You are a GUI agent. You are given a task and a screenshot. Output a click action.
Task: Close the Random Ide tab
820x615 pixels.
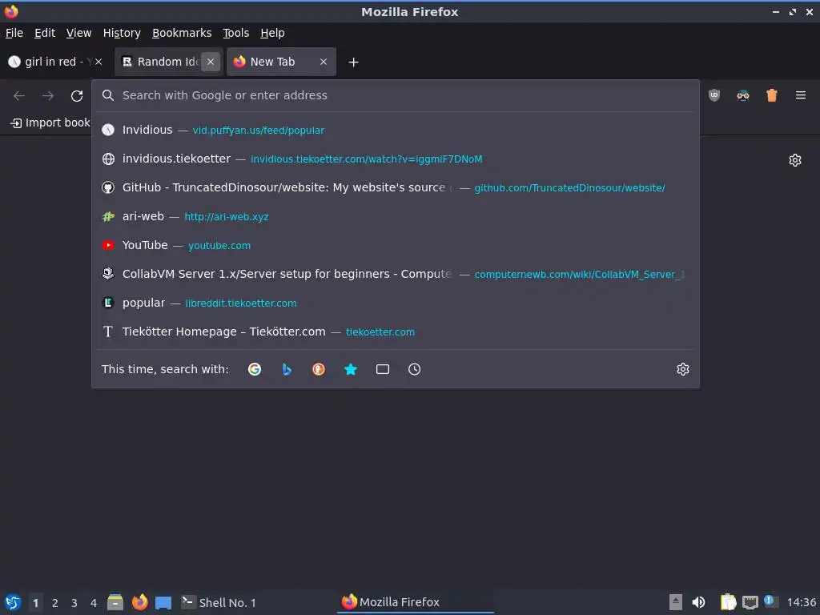[x=211, y=62]
